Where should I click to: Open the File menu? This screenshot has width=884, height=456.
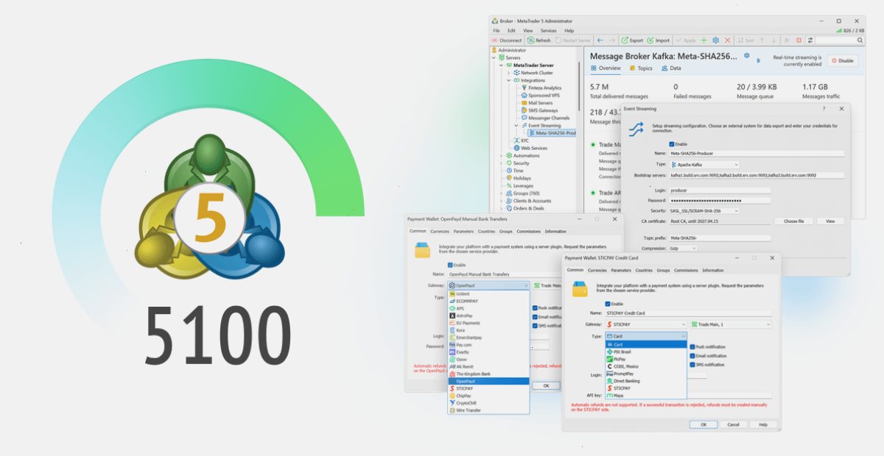pyautogui.click(x=497, y=31)
